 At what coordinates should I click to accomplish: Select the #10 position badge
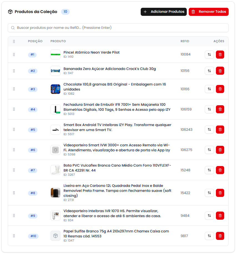[33, 236]
